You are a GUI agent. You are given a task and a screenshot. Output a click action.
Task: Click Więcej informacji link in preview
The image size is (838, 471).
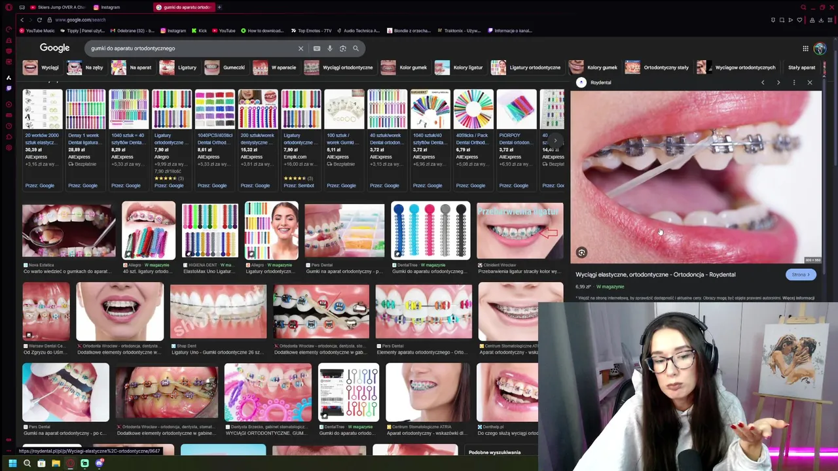[x=798, y=298]
